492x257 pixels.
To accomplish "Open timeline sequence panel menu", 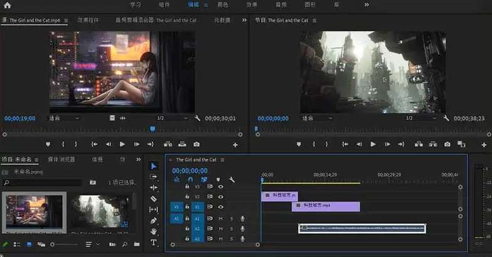I will [222, 160].
